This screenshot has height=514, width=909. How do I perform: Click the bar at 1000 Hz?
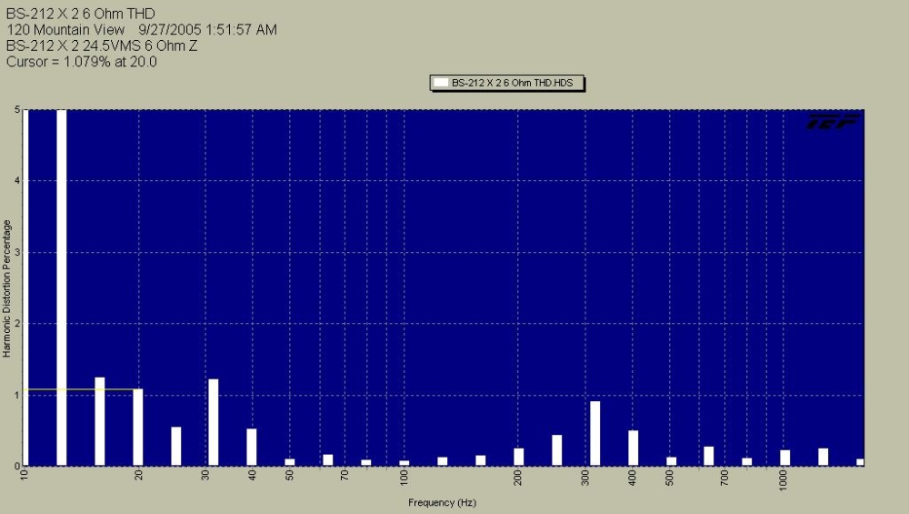tap(785, 458)
